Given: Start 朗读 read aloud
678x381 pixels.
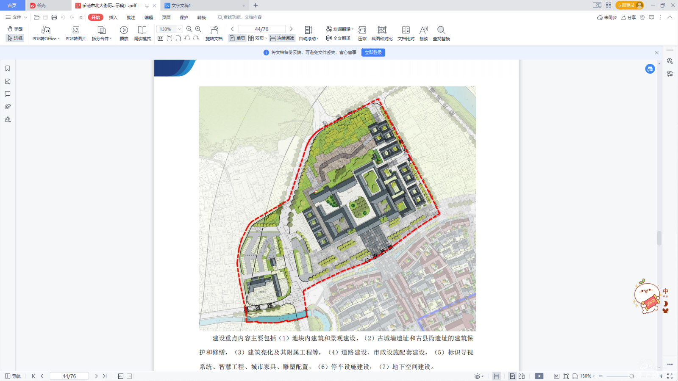Looking at the screenshot, I should click(423, 30).
